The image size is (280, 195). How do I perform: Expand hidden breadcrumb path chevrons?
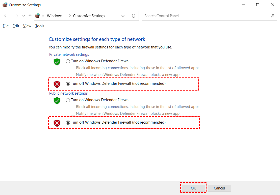pos(43,16)
